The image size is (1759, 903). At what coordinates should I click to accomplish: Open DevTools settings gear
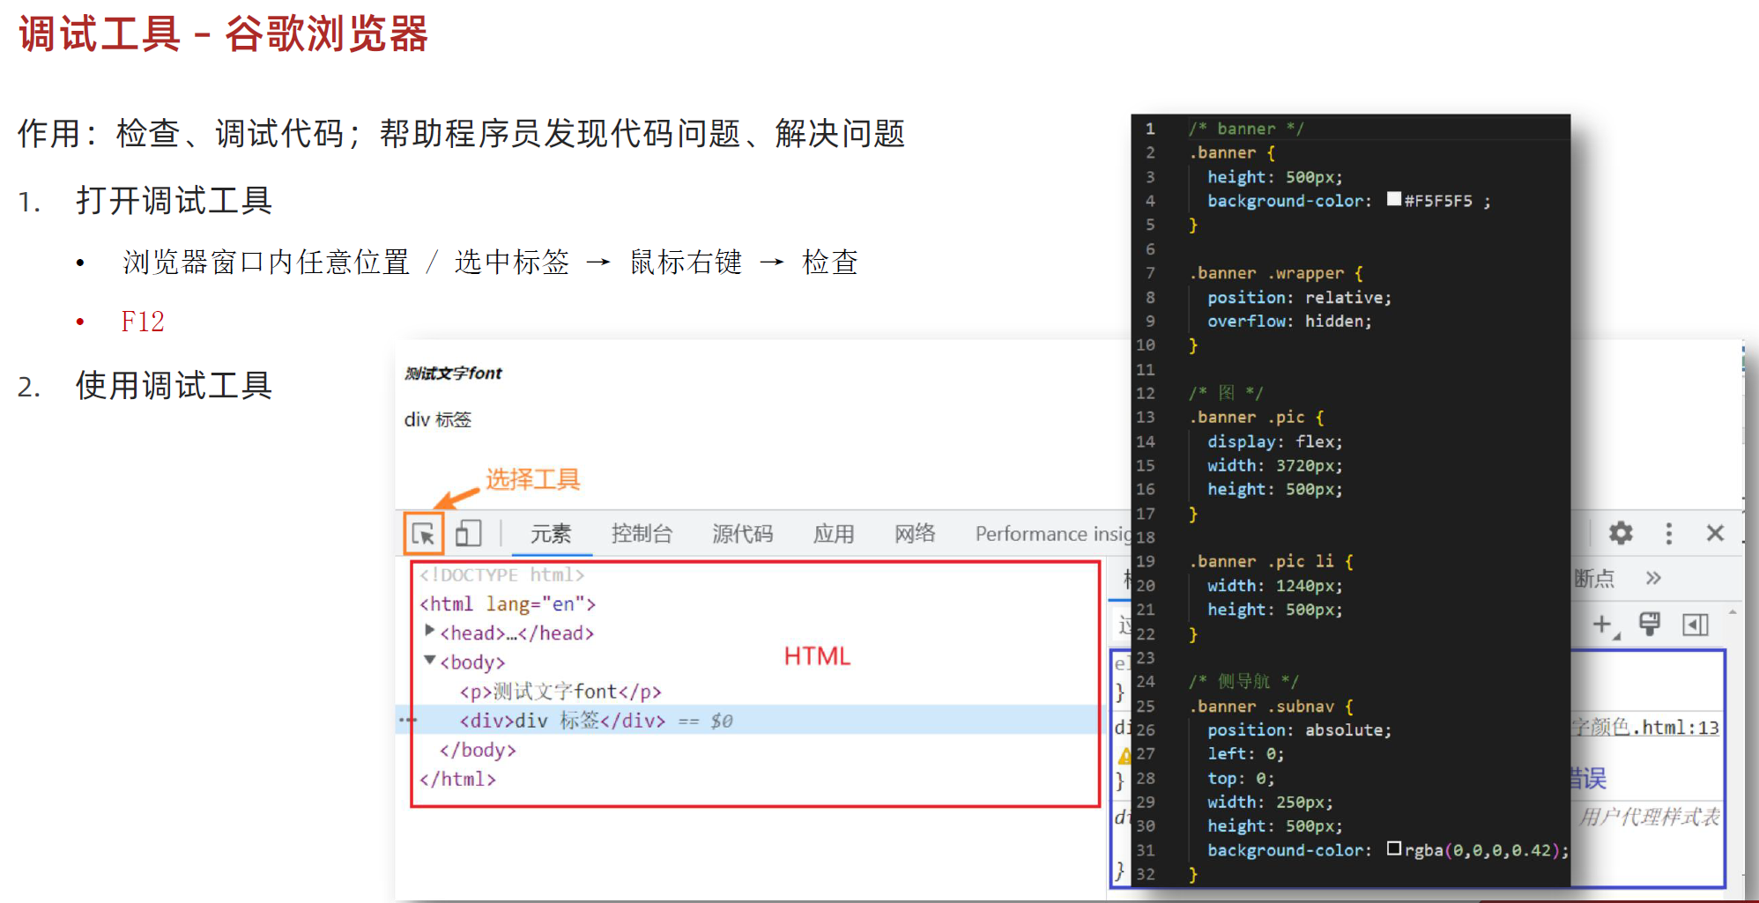(1621, 533)
